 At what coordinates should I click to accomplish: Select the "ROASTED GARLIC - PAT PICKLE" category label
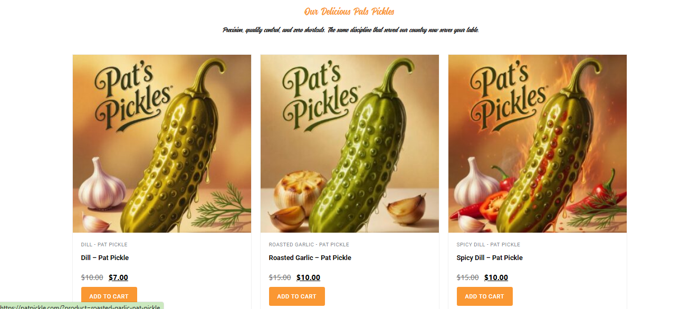[309, 244]
